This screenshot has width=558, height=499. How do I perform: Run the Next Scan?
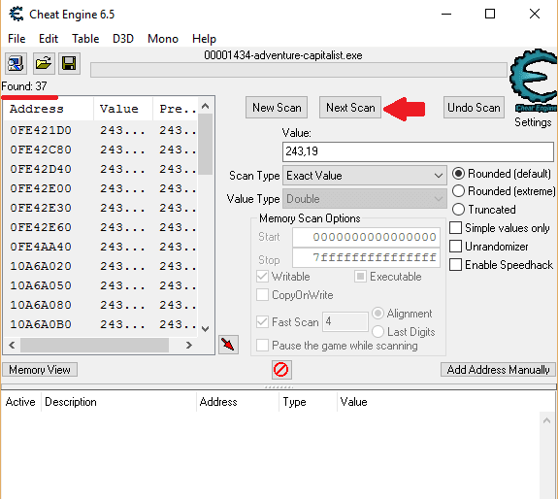point(350,108)
